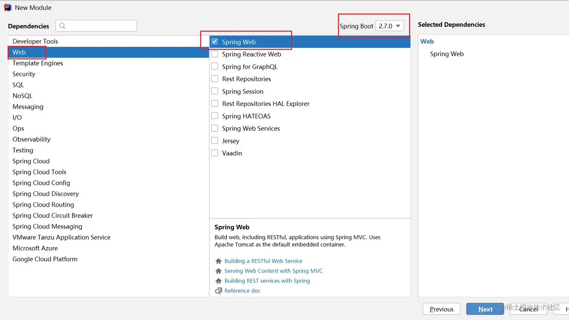569x320 pixels.
Task: Select Spring Web under Selected Dependencies
Action: coord(447,54)
